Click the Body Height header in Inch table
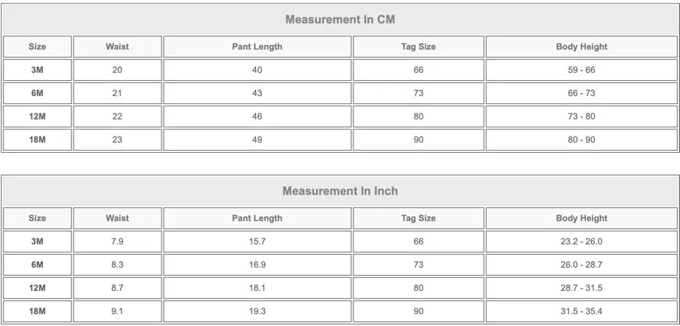 (582, 218)
